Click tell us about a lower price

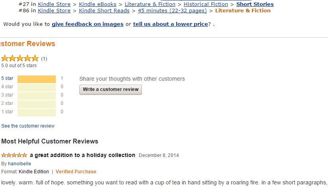click(x=170, y=24)
